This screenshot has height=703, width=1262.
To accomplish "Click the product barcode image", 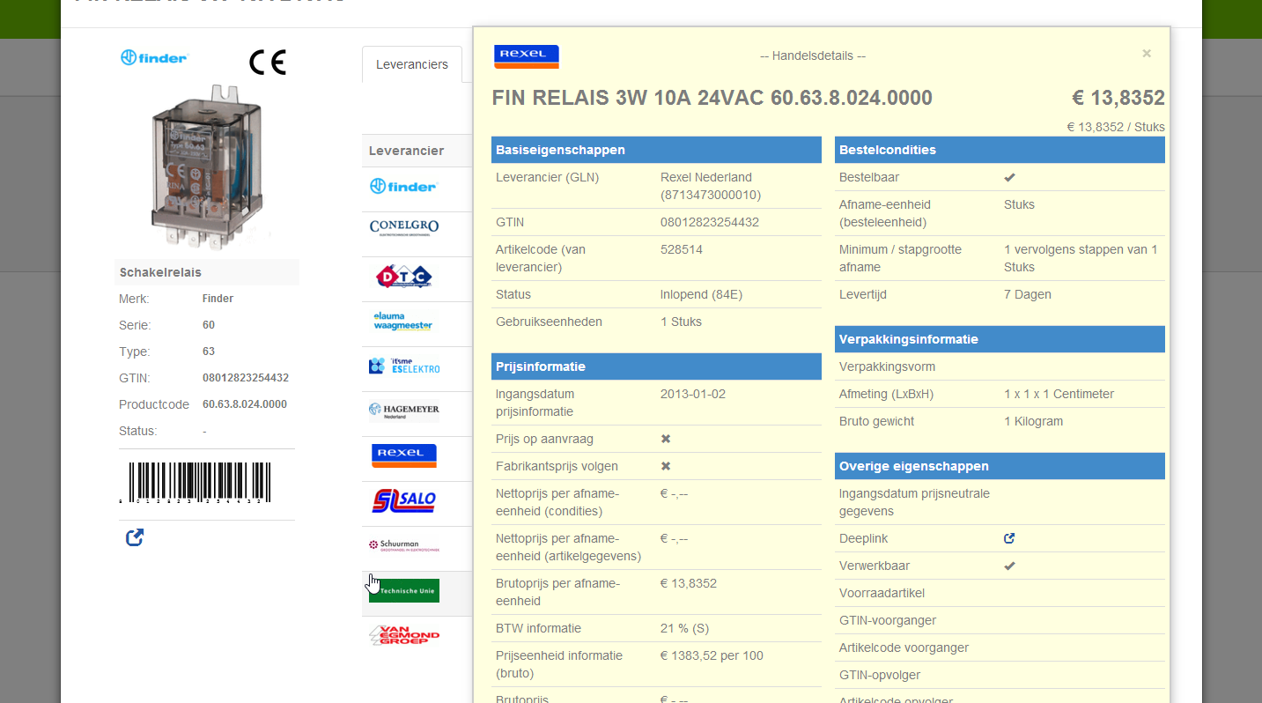I will click(x=195, y=483).
